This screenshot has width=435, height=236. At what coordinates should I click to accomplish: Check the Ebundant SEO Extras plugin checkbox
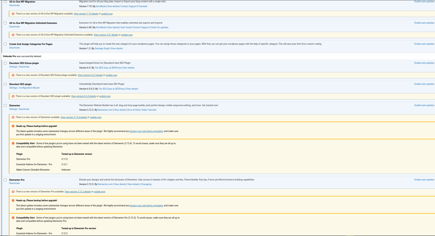tap(5, 63)
